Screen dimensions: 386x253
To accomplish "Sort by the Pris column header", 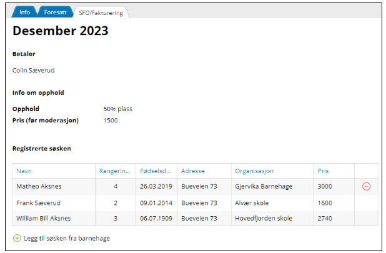I will pyautogui.click(x=323, y=171).
